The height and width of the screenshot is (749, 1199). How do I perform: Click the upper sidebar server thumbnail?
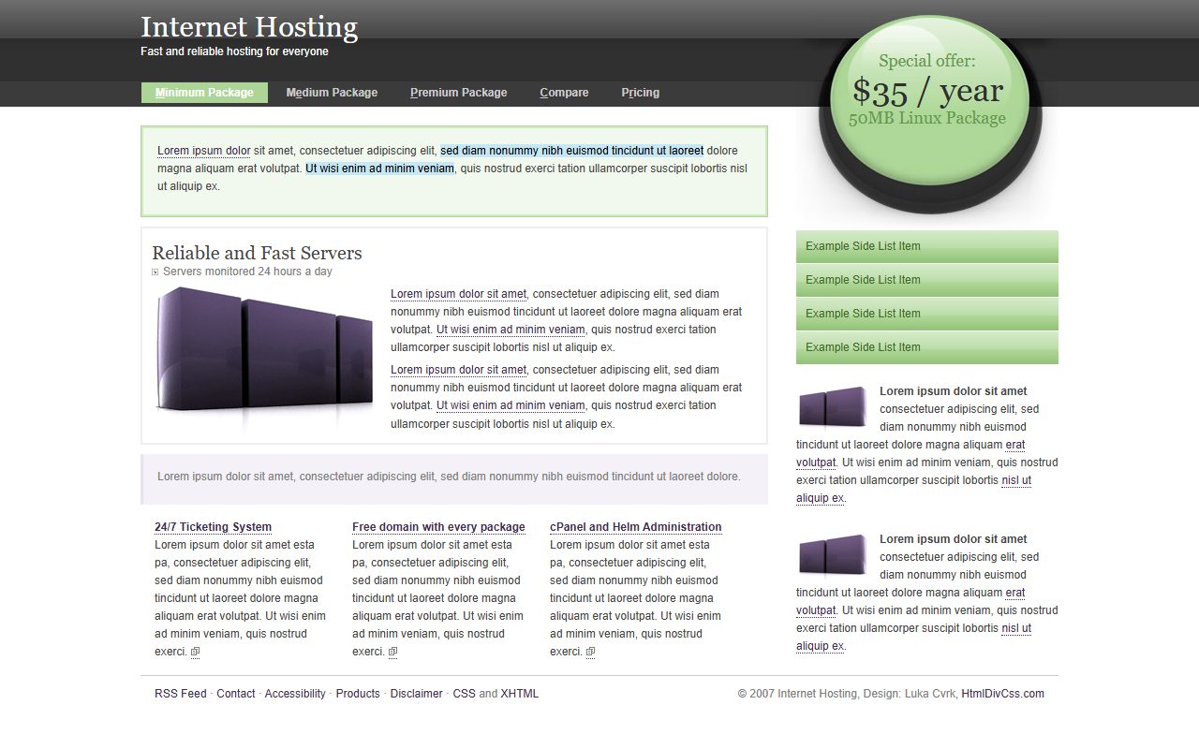click(x=833, y=406)
